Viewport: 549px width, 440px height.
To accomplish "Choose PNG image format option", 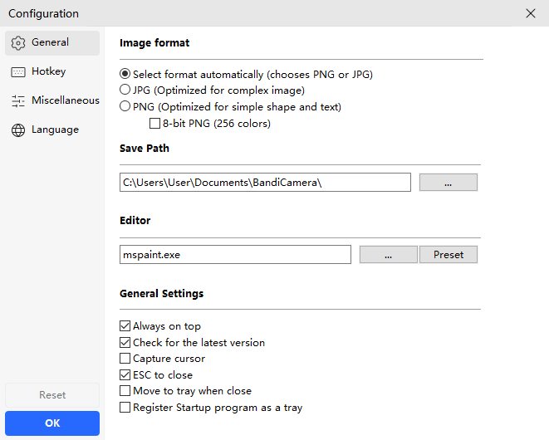I will [x=125, y=106].
